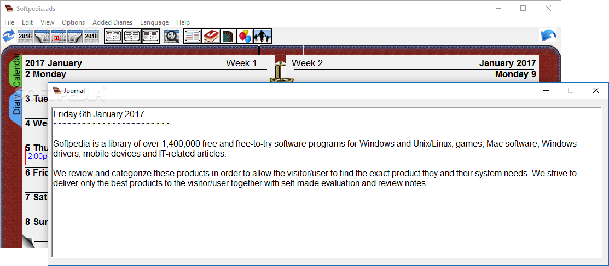
Task: Turn back one calendar page
Action: click(42, 36)
